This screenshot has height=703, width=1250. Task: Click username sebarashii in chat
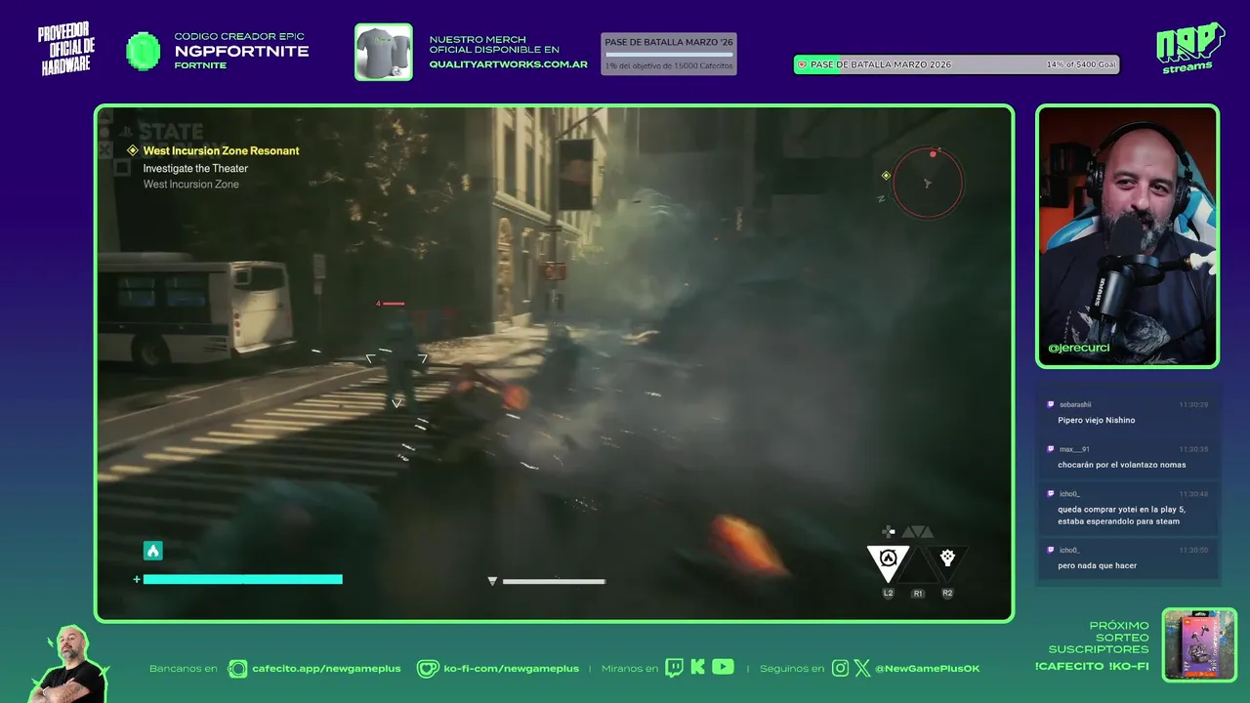(x=1075, y=404)
